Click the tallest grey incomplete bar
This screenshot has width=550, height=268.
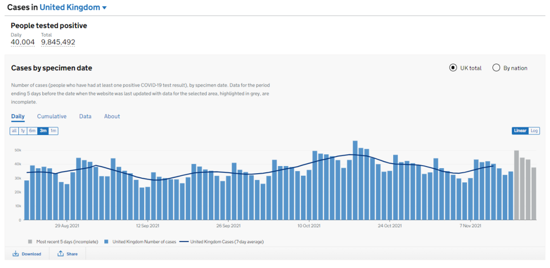[516, 185]
